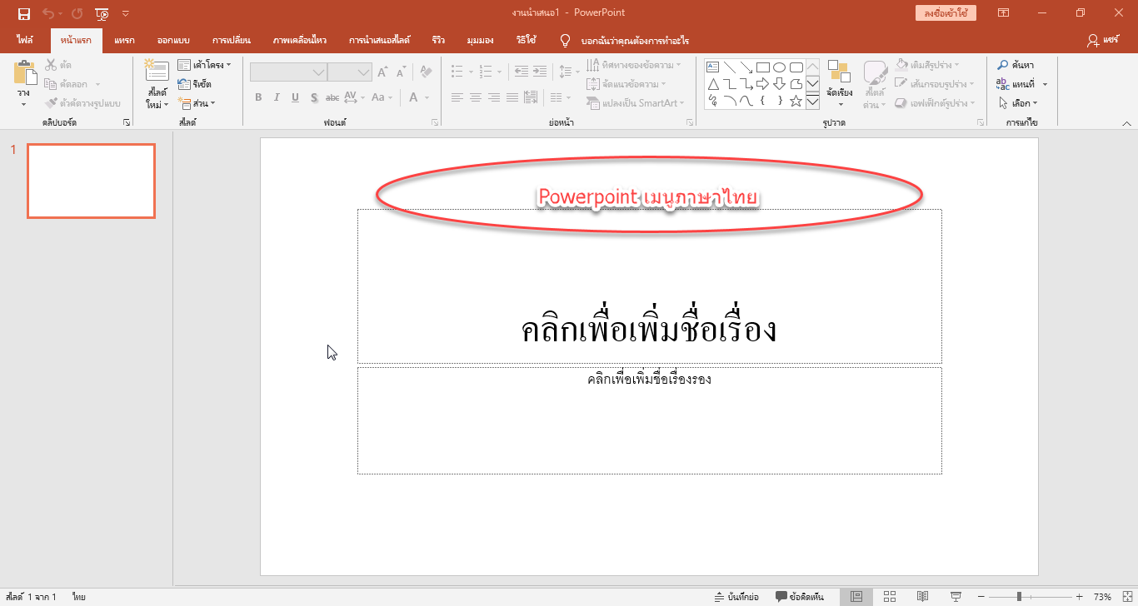Toggle Justify paragraph alignment
Image resolution: width=1138 pixels, height=606 pixels.
[512, 97]
